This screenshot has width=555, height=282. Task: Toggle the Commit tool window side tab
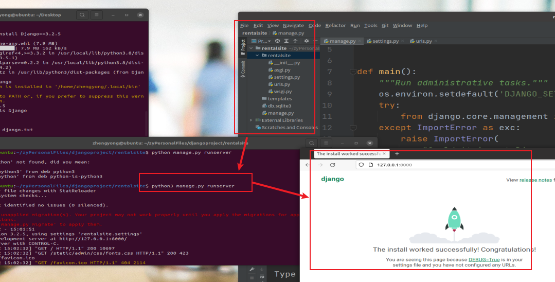pyautogui.click(x=243, y=69)
